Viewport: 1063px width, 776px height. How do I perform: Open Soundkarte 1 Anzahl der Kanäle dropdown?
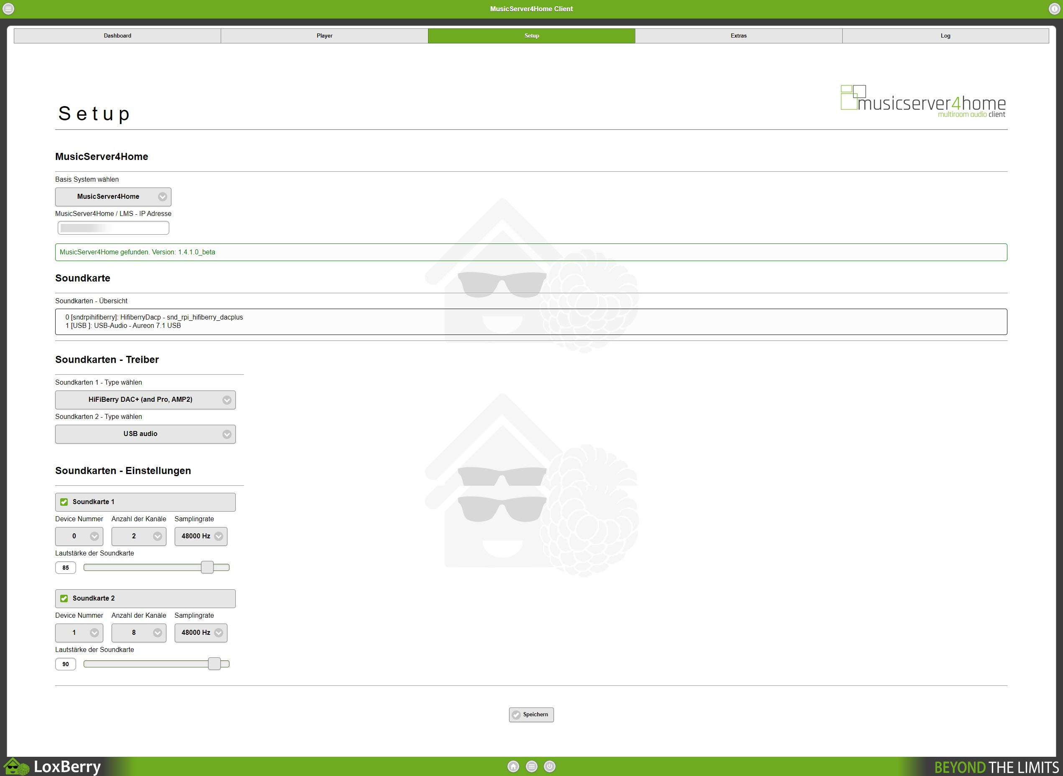(139, 536)
